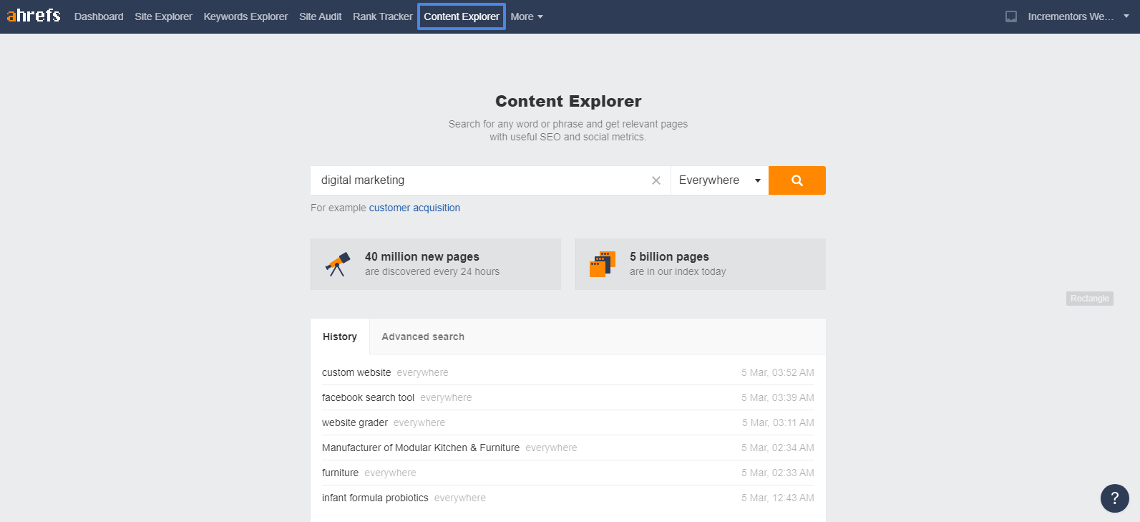Click timestamp 5 Mar, 02:34 AM
Viewport: 1140px width, 522px height.
tap(778, 448)
